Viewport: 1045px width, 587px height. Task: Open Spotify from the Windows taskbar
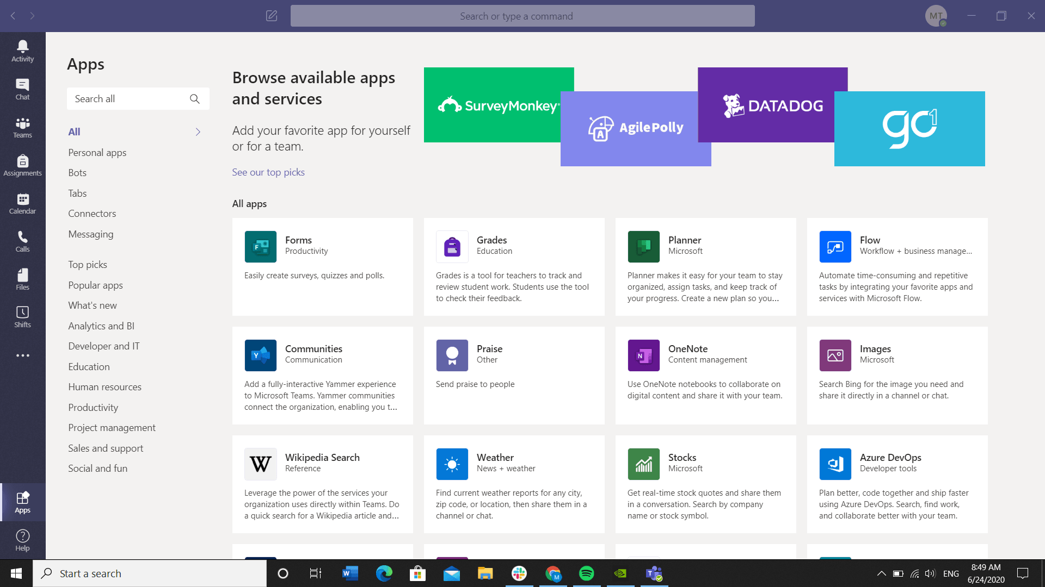tap(587, 573)
